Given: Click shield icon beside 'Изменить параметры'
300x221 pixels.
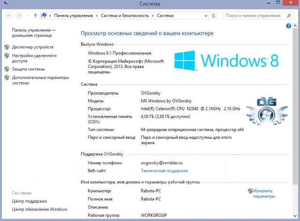Looking at the screenshot, I should pyautogui.click(x=250, y=191).
